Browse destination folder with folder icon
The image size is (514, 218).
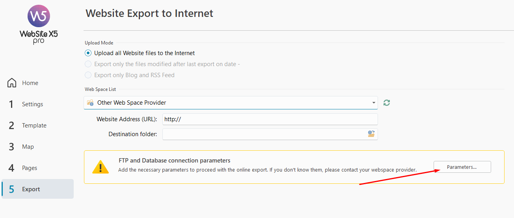coord(371,134)
